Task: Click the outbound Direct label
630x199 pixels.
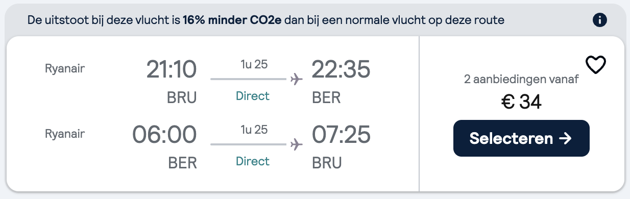Action: (x=253, y=96)
